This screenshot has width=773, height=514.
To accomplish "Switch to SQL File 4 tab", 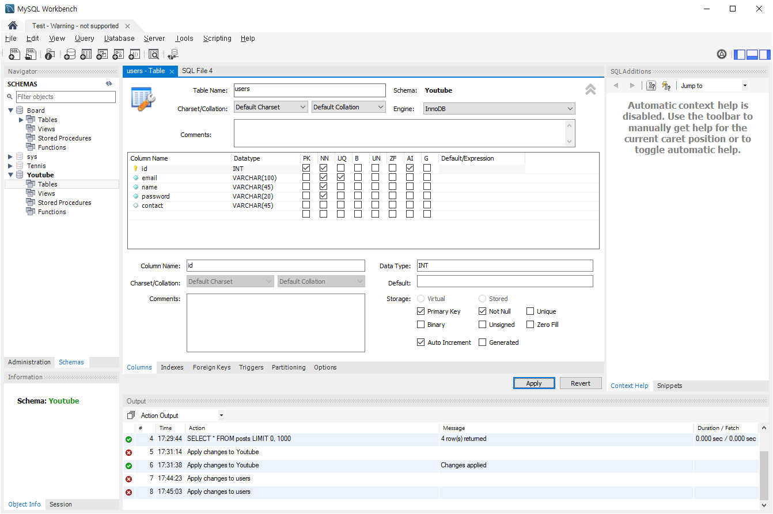I will coord(197,71).
